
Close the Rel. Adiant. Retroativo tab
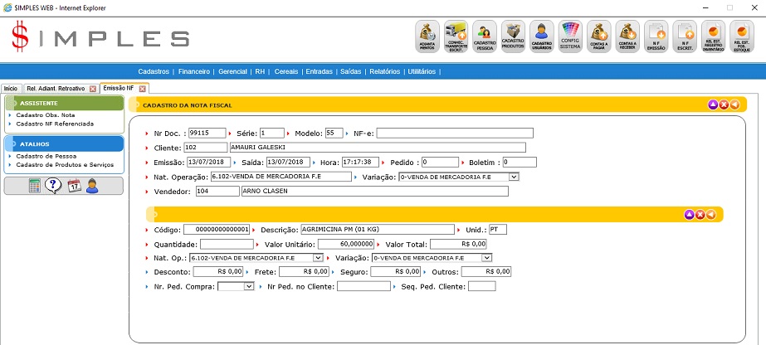(93, 88)
